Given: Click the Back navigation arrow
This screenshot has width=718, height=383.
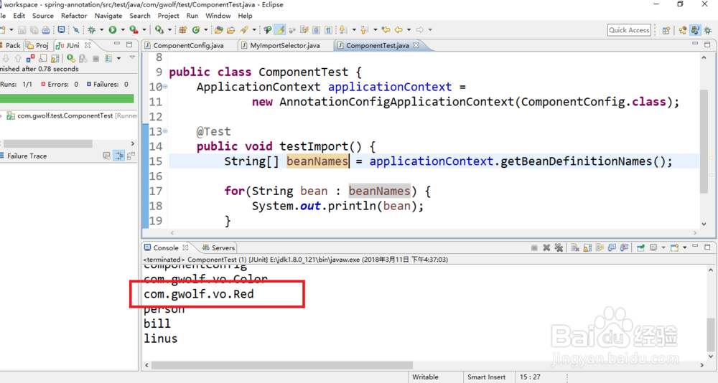Looking at the screenshot, I should coord(398,30).
